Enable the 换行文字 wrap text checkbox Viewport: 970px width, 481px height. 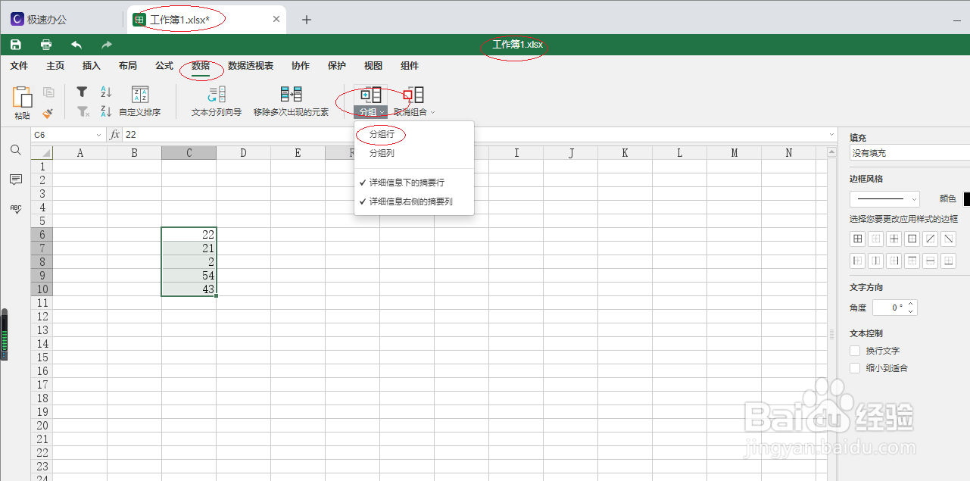click(854, 350)
